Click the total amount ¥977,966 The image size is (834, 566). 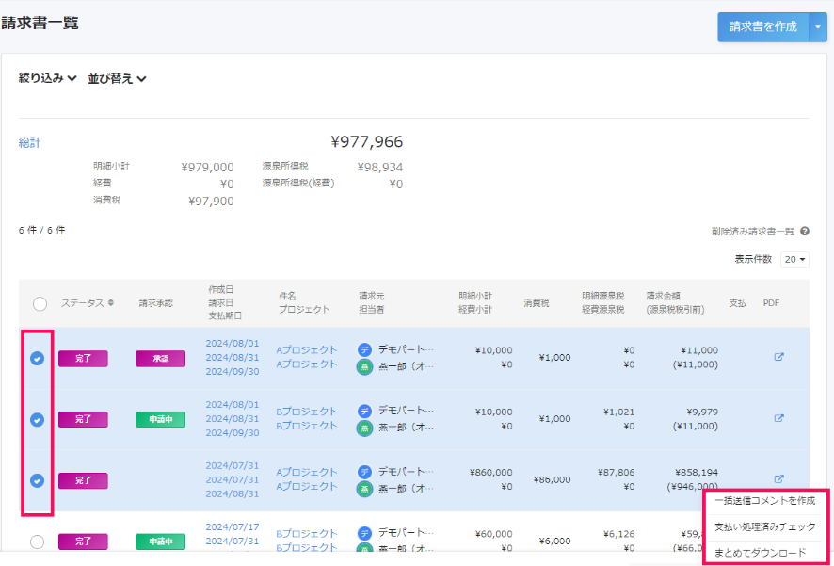(x=366, y=141)
